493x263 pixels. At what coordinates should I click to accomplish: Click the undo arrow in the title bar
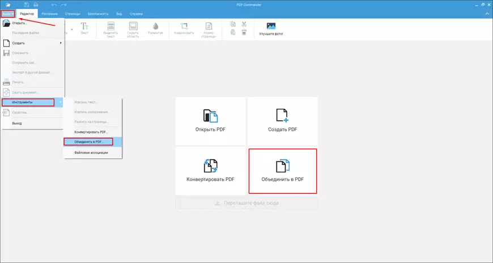[x=54, y=5]
